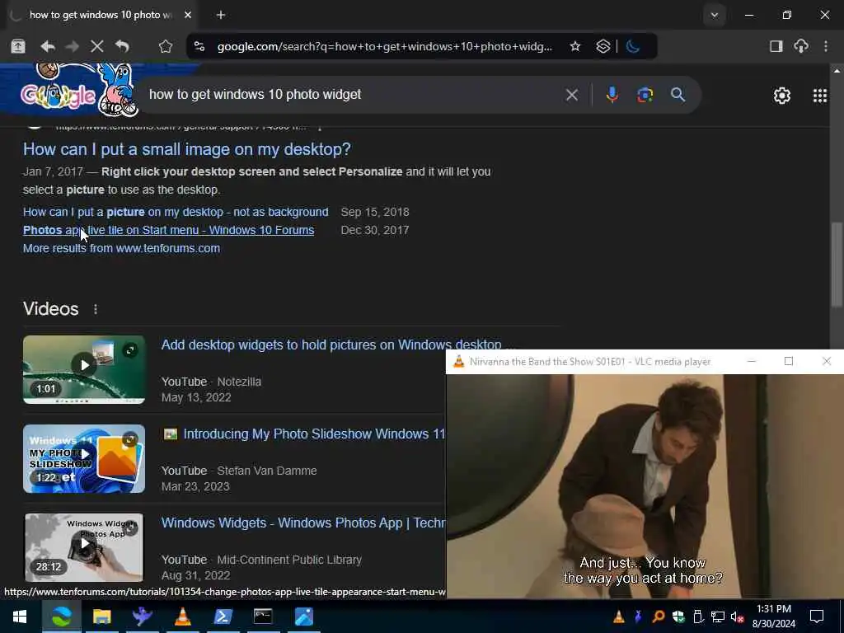Screen dimensions: 844x633
Task: Open site information icon in address bar
Action: 199,46
